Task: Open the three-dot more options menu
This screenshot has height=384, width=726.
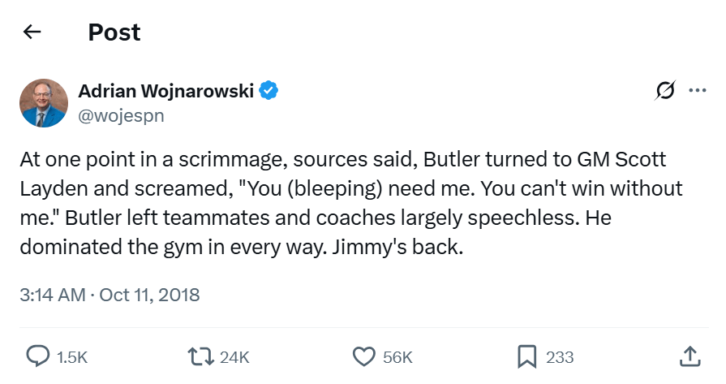Action: pos(698,90)
